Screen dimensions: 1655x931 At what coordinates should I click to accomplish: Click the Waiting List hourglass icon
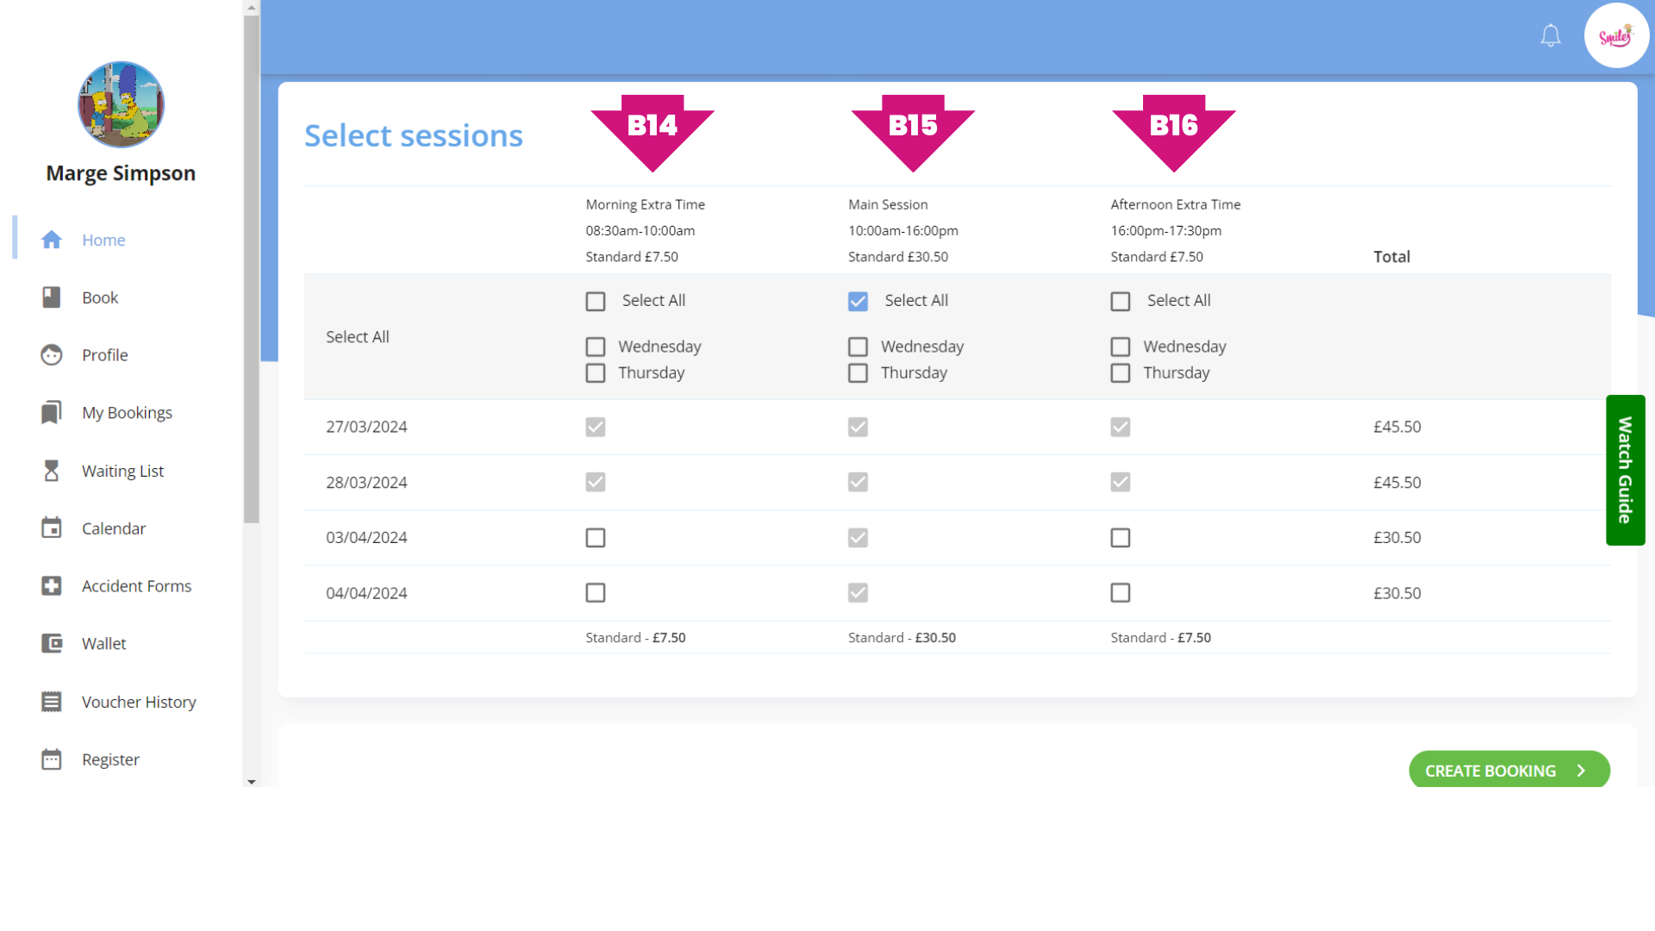[x=52, y=471]
